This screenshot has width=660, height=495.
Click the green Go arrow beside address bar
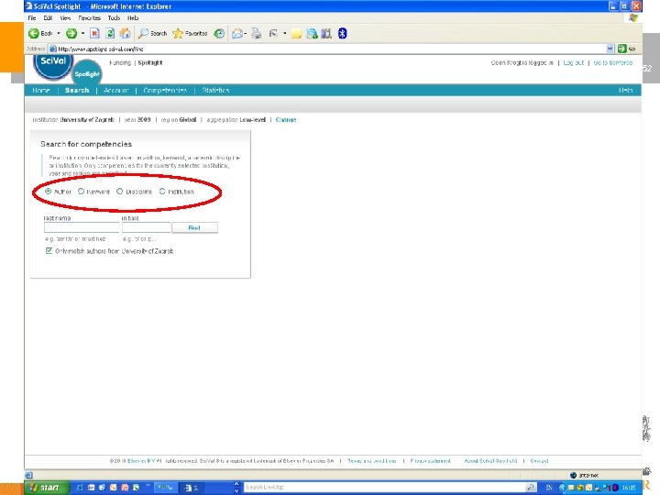coord(621,49)
